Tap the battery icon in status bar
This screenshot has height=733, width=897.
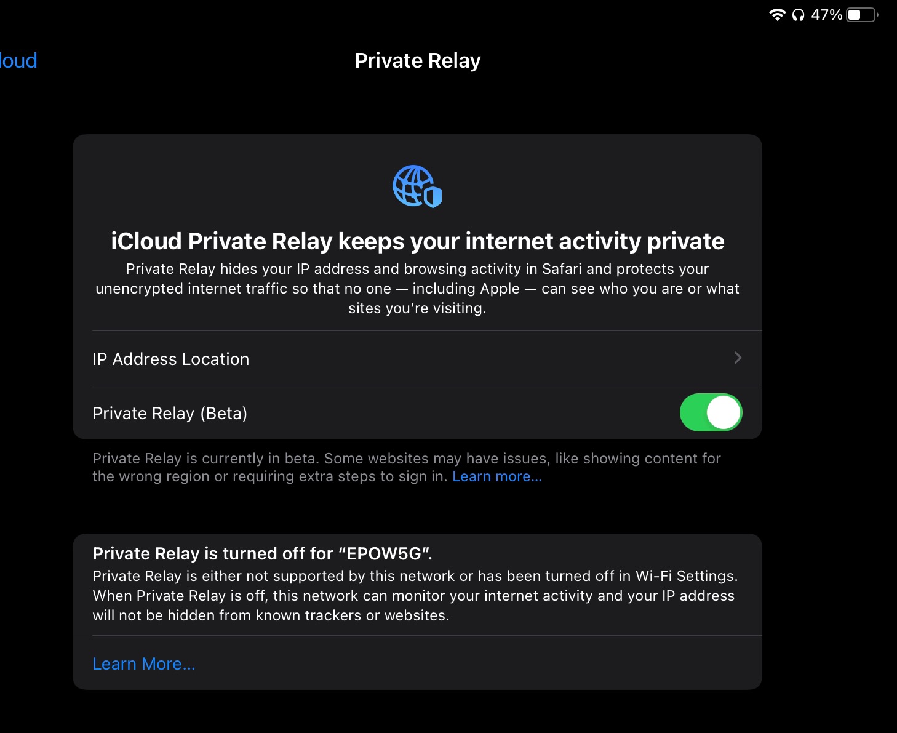click(x=863, y=15)
